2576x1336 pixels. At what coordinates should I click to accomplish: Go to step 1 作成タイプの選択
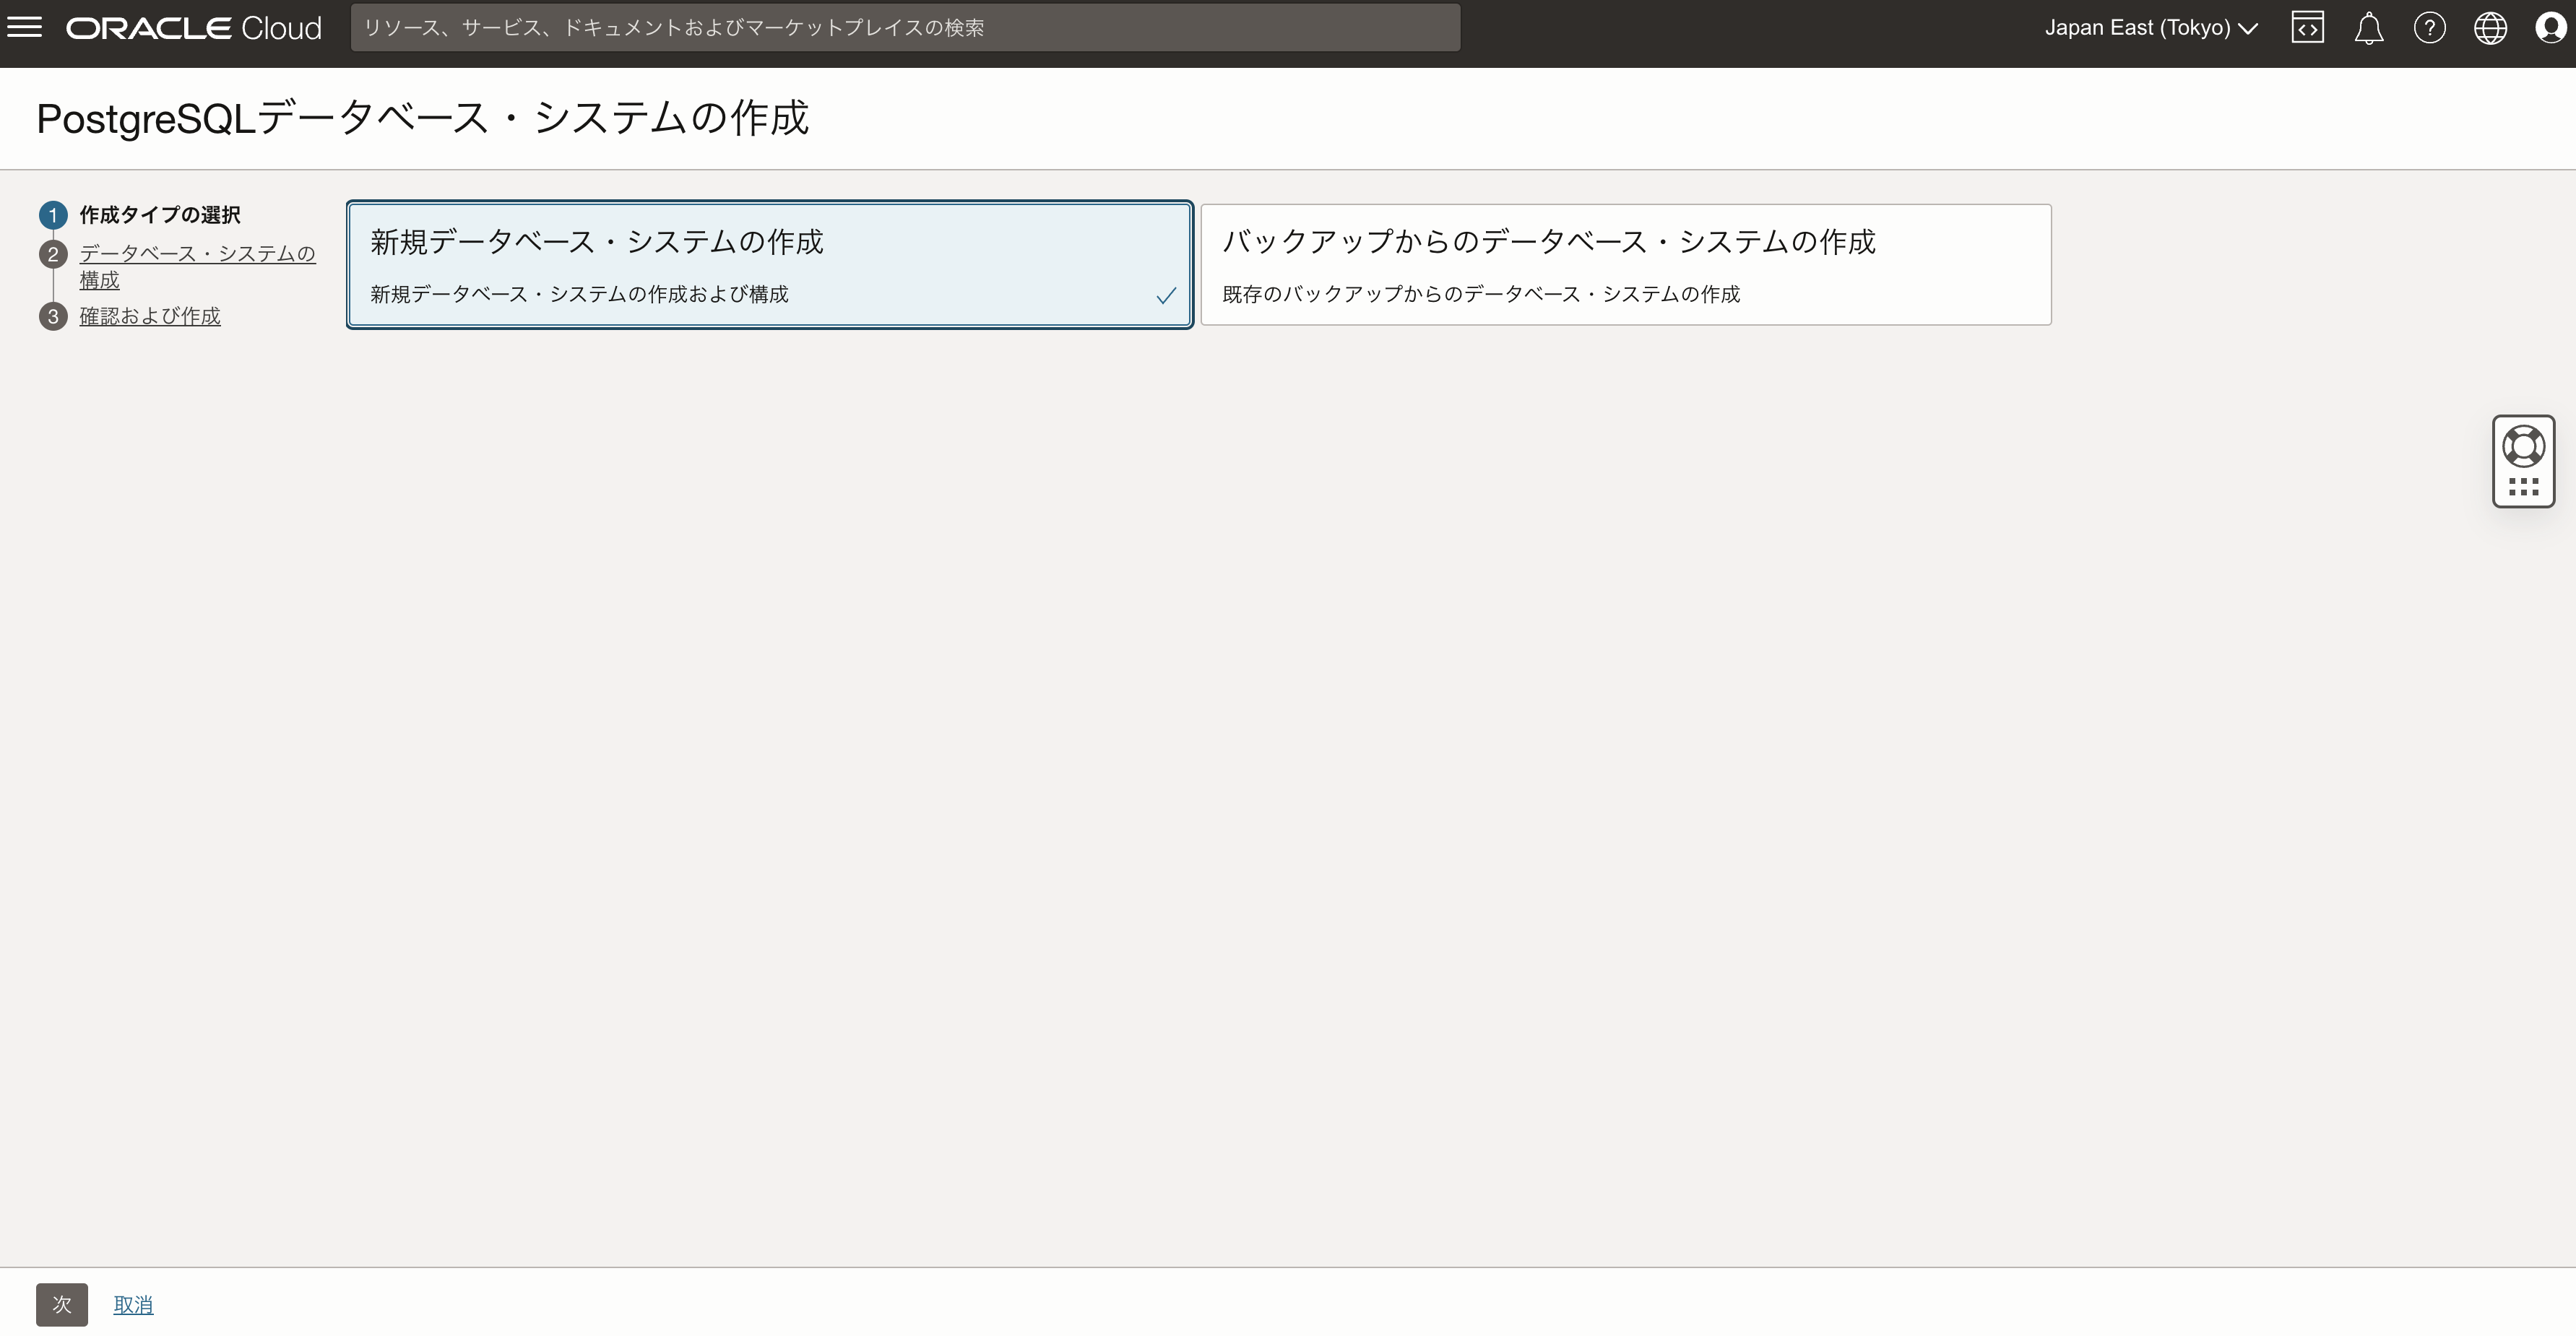pos(160,215)
